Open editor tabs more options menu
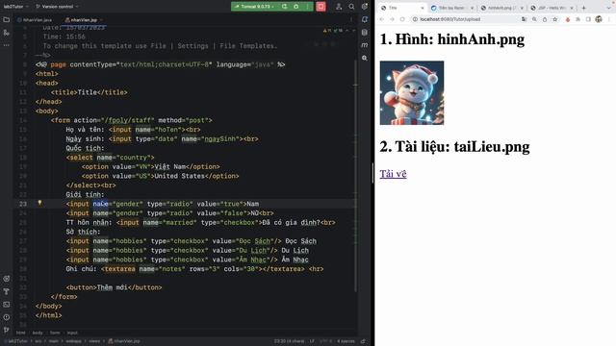This screenshot has height=346, width=616. (x=351, y=19)
